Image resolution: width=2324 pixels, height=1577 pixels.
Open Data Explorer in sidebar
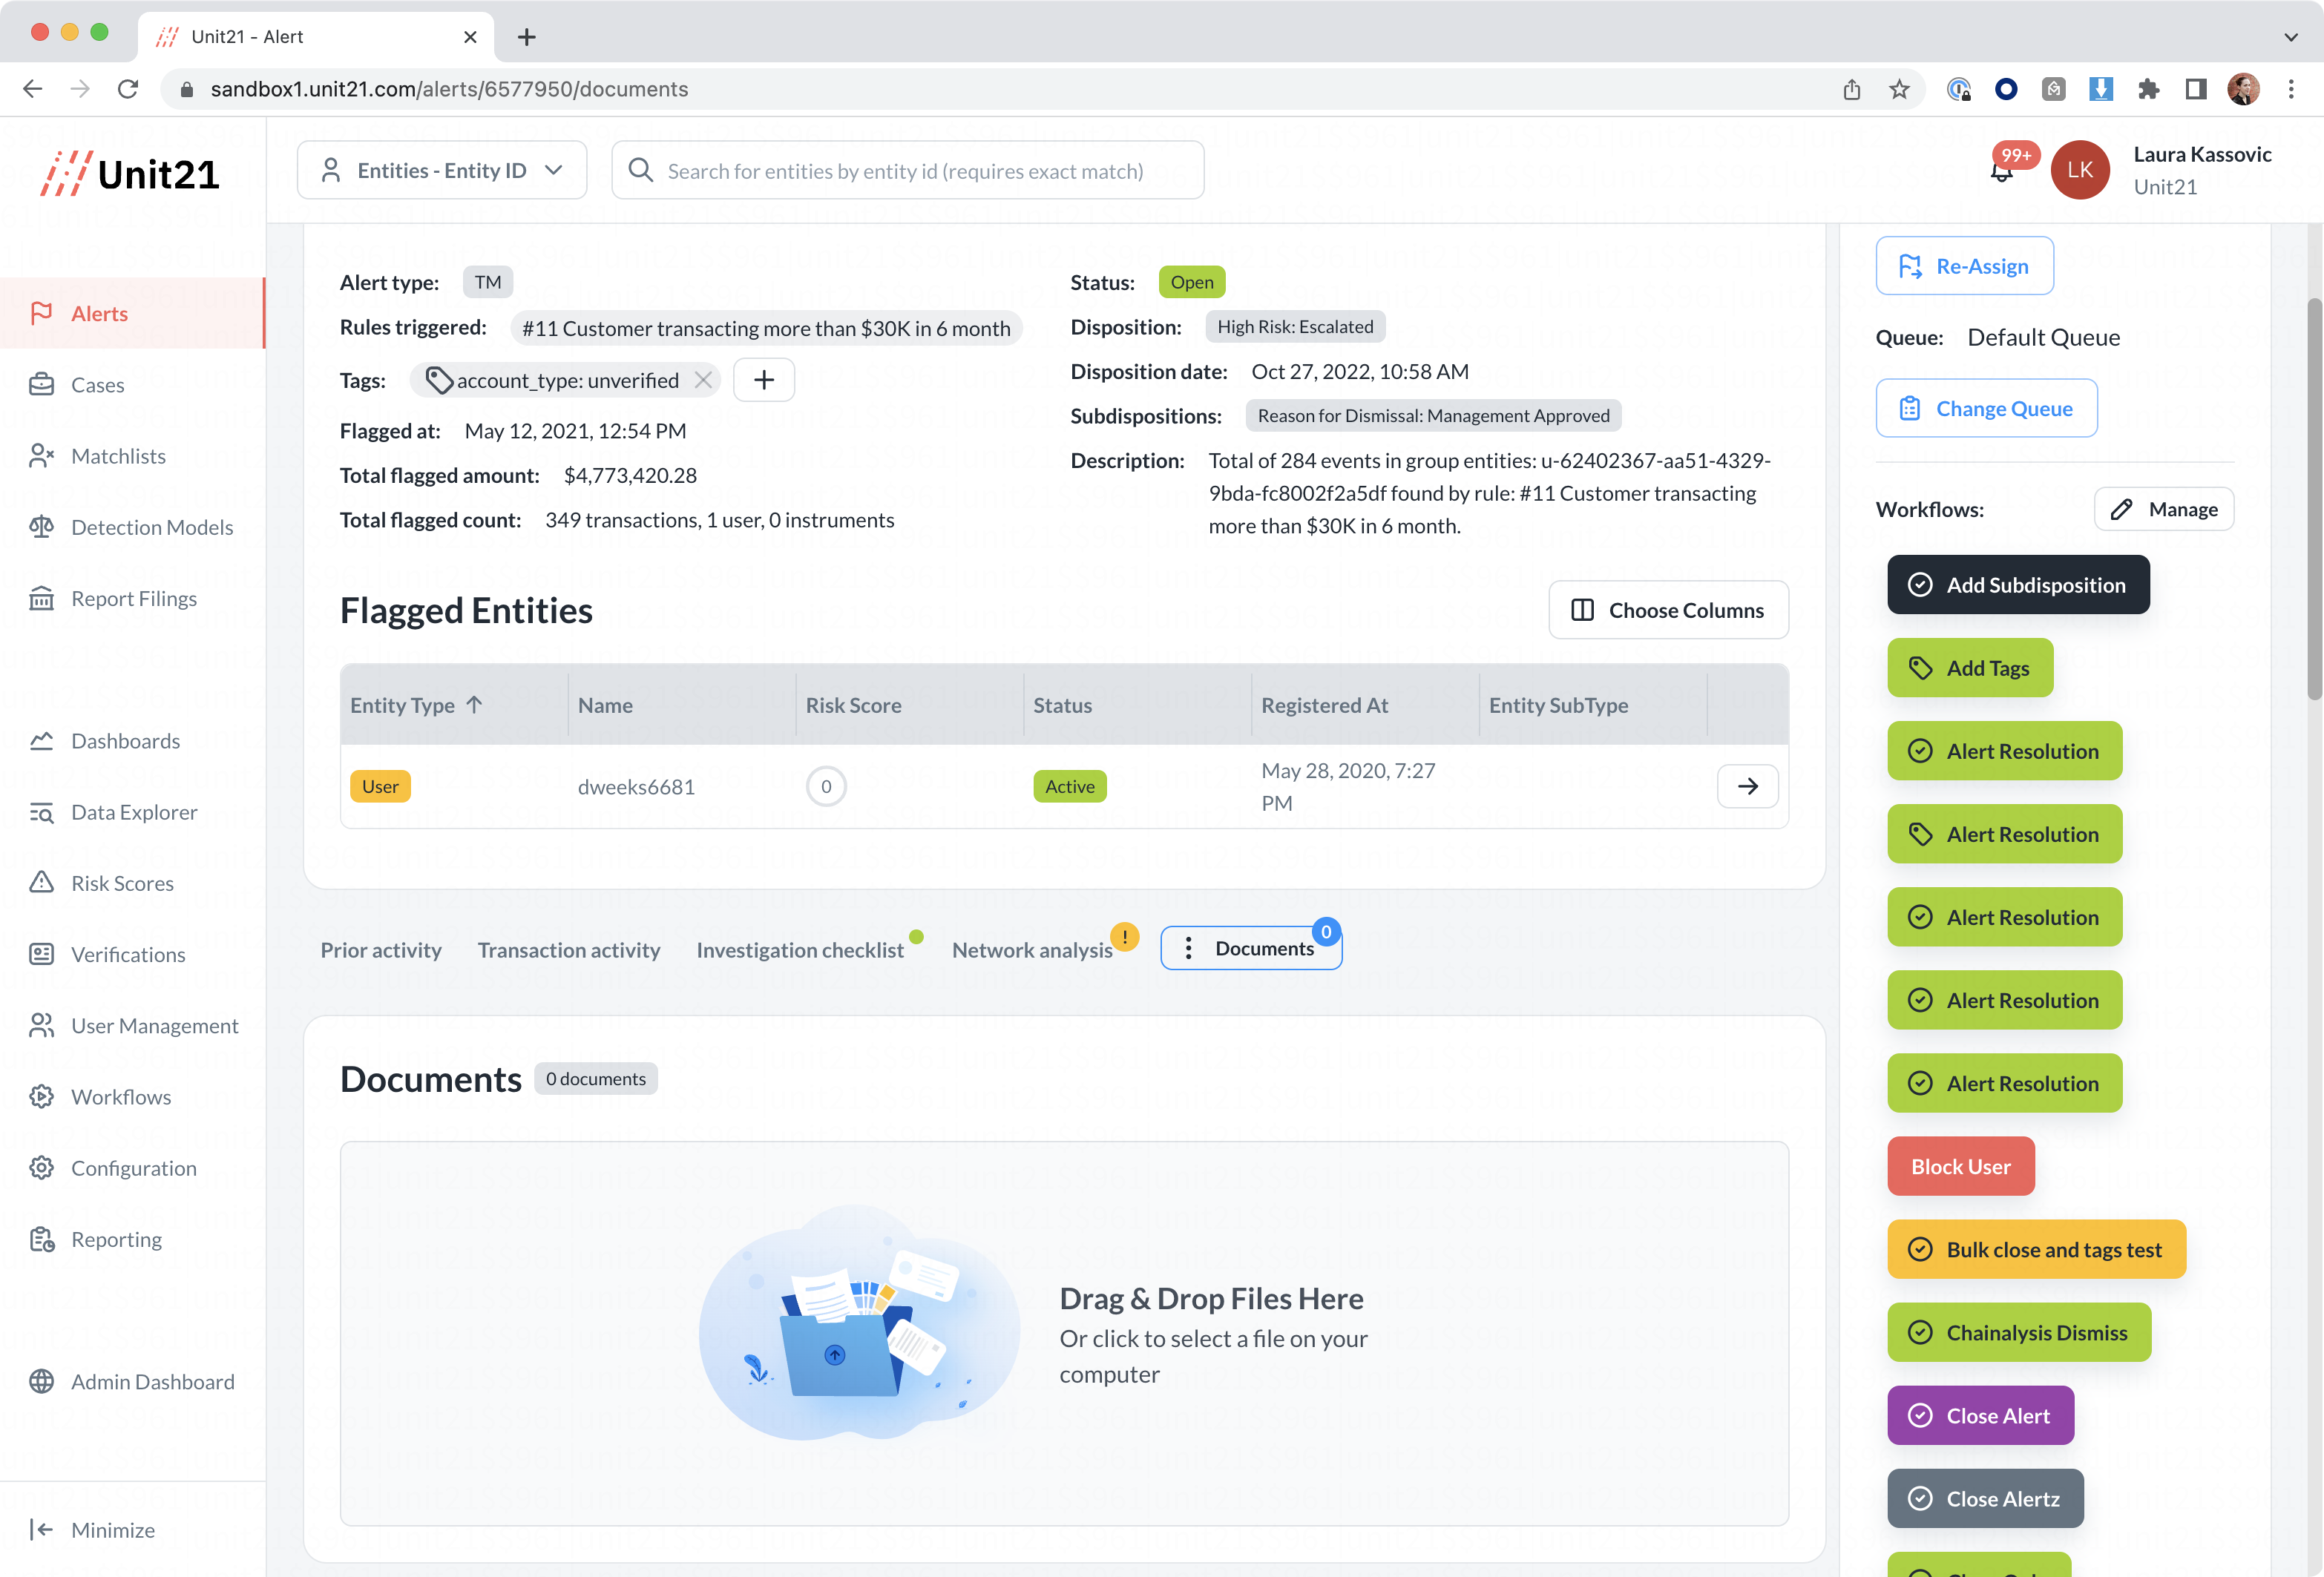pos(133,811)
